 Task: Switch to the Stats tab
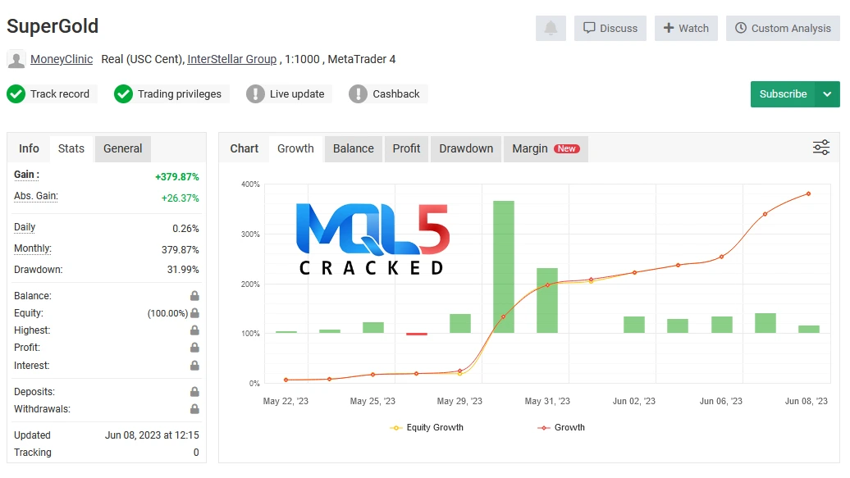71,148
